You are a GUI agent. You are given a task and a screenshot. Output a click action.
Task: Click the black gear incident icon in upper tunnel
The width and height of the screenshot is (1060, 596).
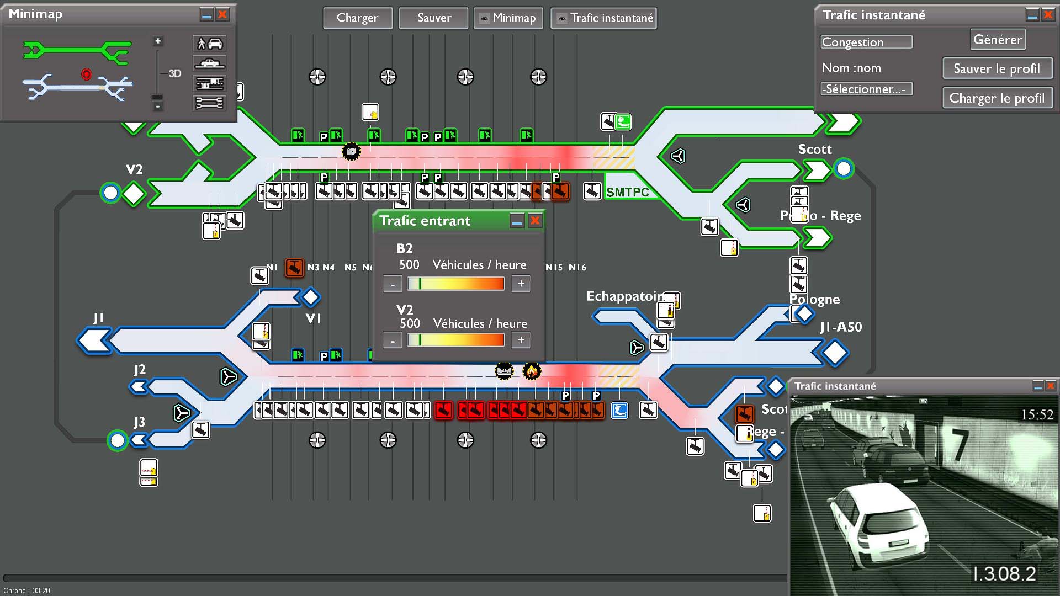tap(351, 151)
